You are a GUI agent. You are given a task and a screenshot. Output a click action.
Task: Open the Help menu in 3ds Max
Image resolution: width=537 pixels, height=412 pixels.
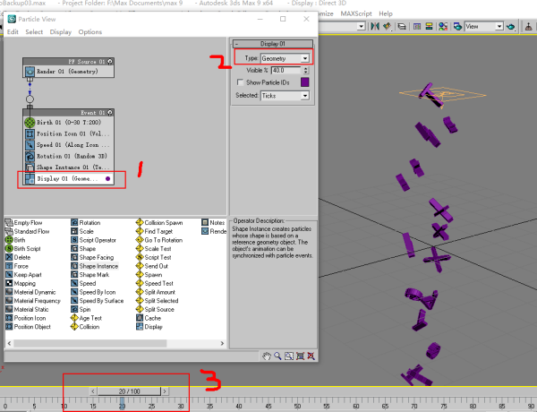386,13
